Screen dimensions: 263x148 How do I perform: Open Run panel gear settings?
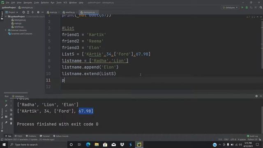pyautogui.click(x=256, y=96)
